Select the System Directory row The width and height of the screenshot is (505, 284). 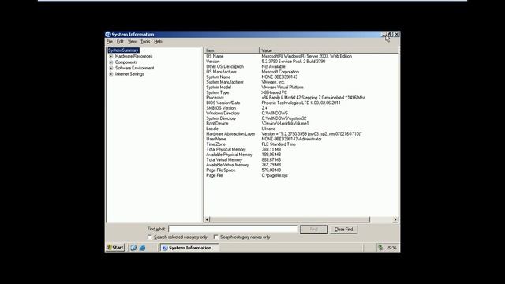[x=301, y=118]
